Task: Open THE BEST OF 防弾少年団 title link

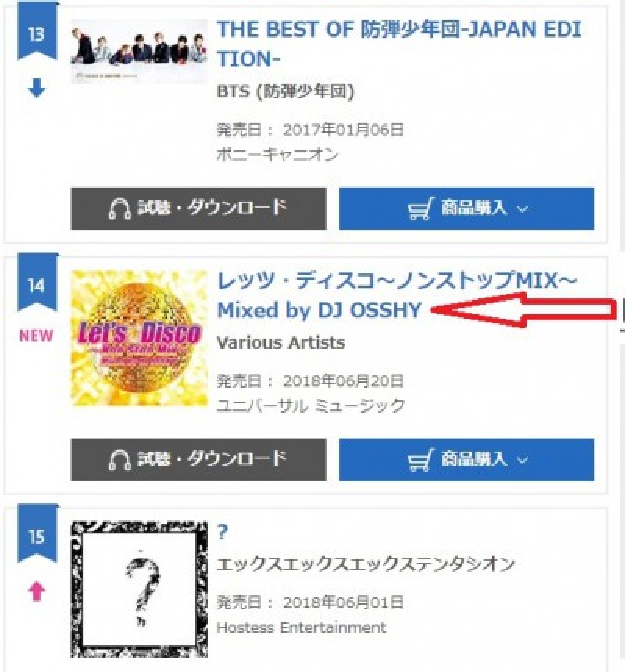Action: [x=399, y=44]
